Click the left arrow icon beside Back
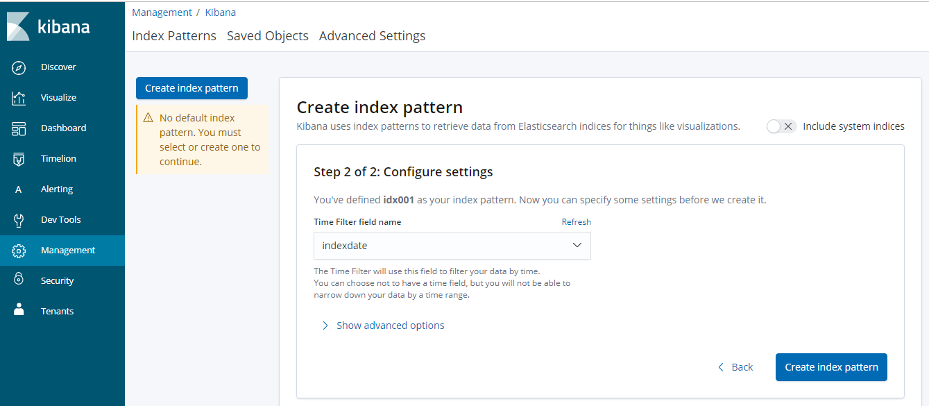This screenshot has height=406, width=929. click(721, 367)
